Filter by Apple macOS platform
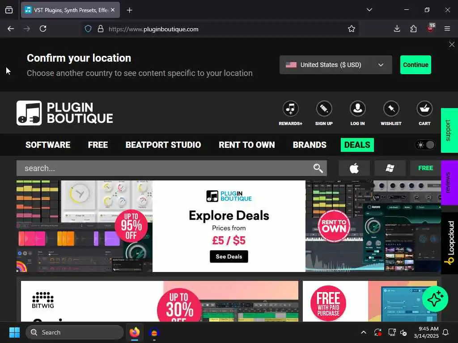This screenshot has height=343, width=458. click(354, 168)
